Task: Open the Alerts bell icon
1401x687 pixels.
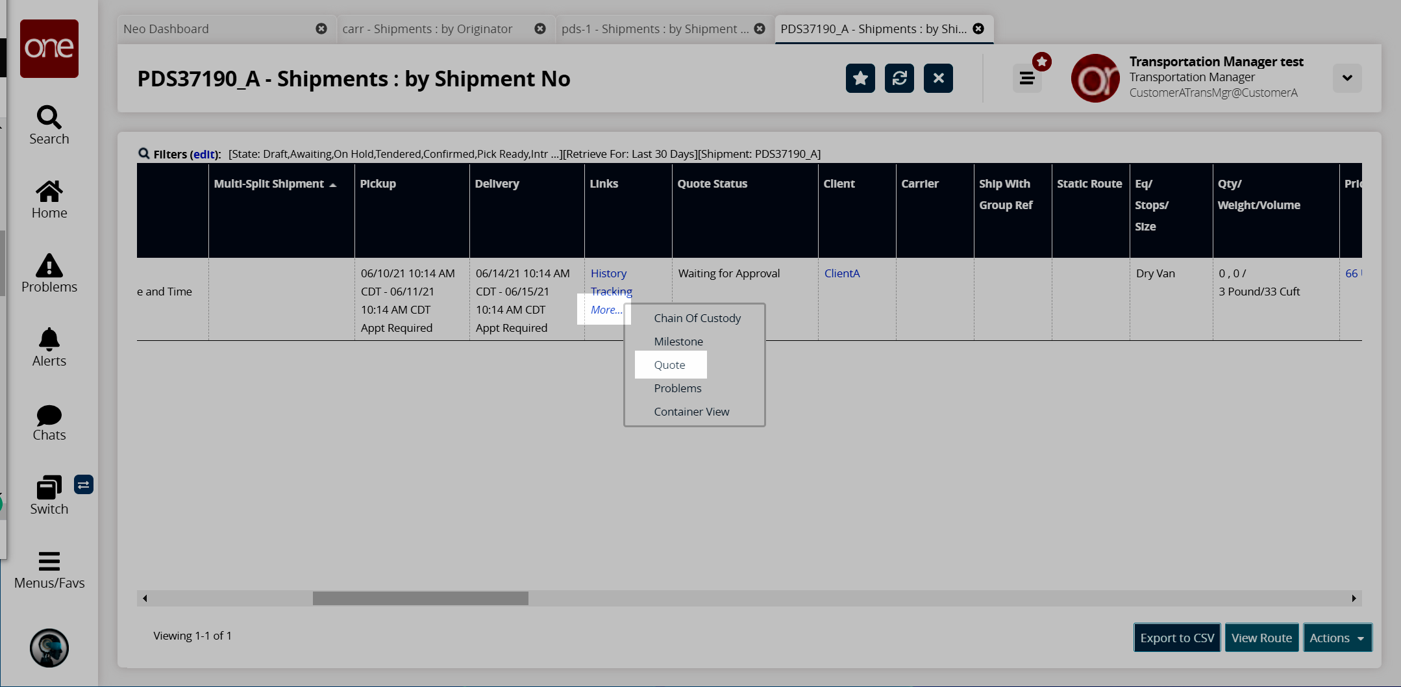Action: 49,340
